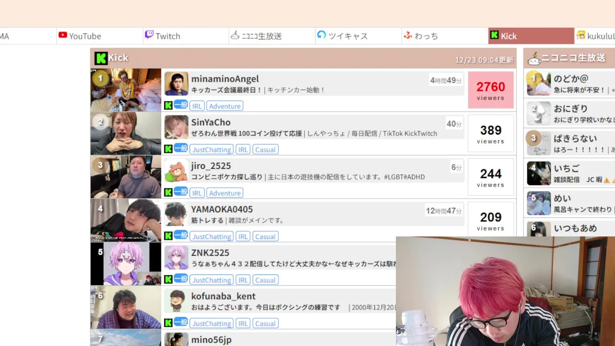This screenshot has height=346, width=615.
Task: Click いちご's ranked thumbnail number 4
Action: (x=539, y=173)
